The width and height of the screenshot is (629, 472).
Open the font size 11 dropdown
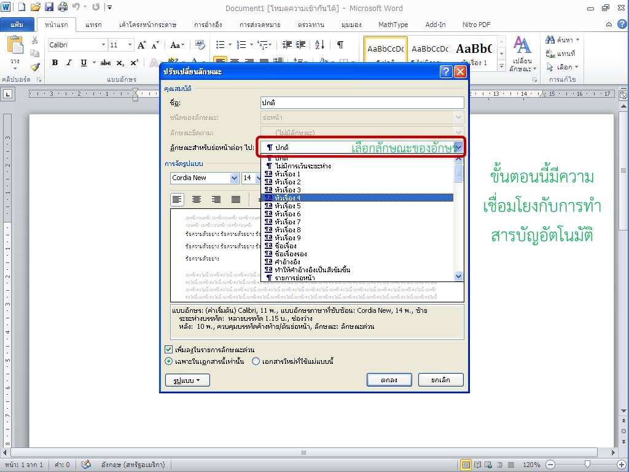coord(130,44)
